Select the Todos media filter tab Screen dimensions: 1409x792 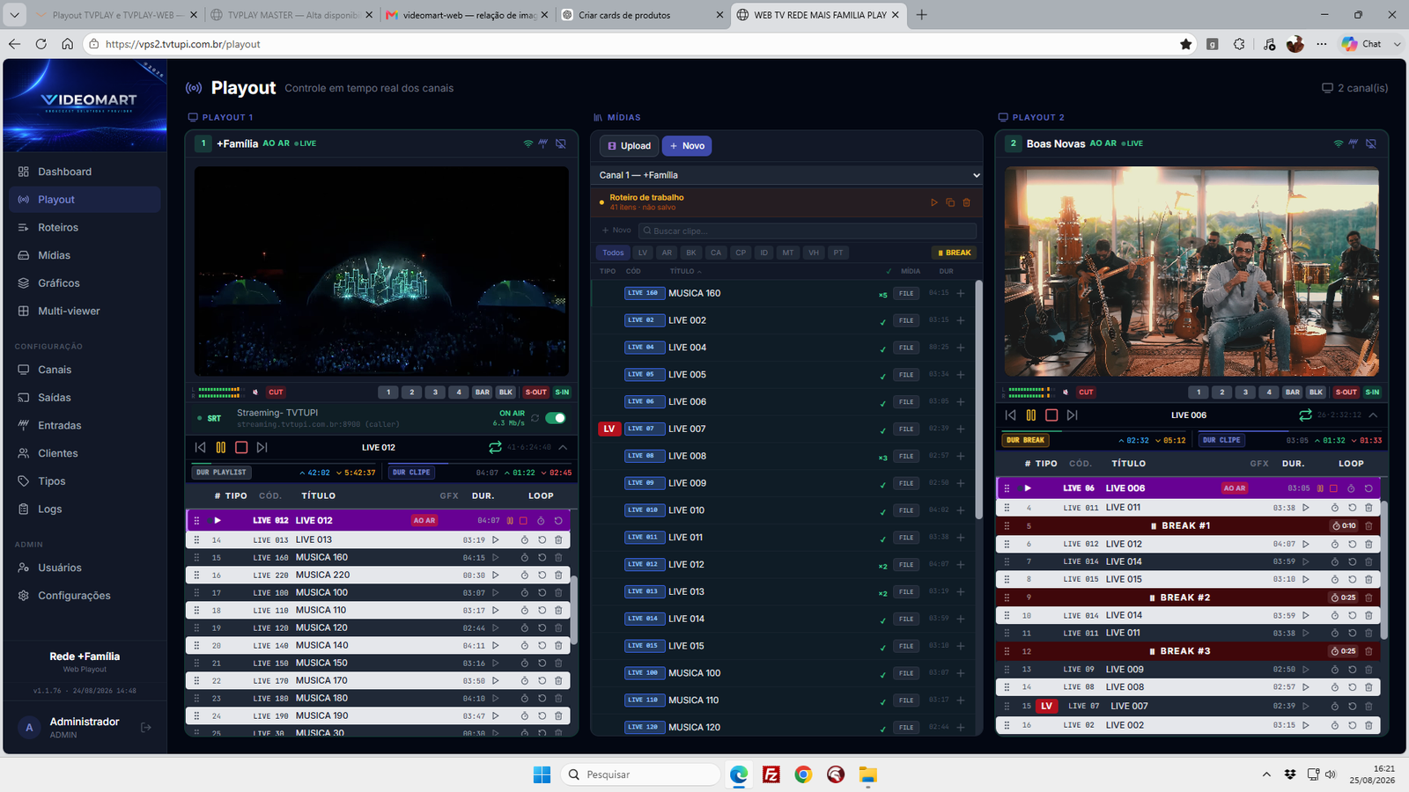pyautogui.click(x=613, y=253)
